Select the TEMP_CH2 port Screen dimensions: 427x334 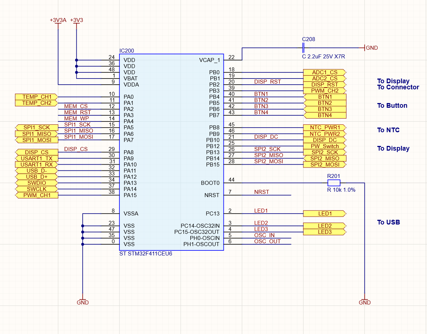point(36,103)
